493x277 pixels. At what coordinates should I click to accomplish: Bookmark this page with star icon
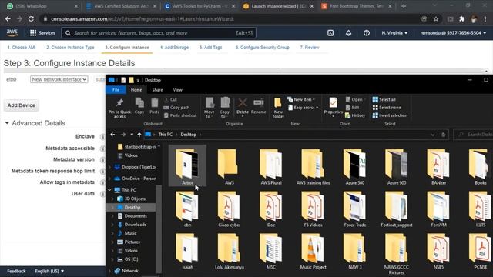(436, 18)
